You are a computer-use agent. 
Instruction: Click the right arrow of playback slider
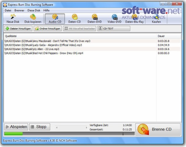coord(86,128)
